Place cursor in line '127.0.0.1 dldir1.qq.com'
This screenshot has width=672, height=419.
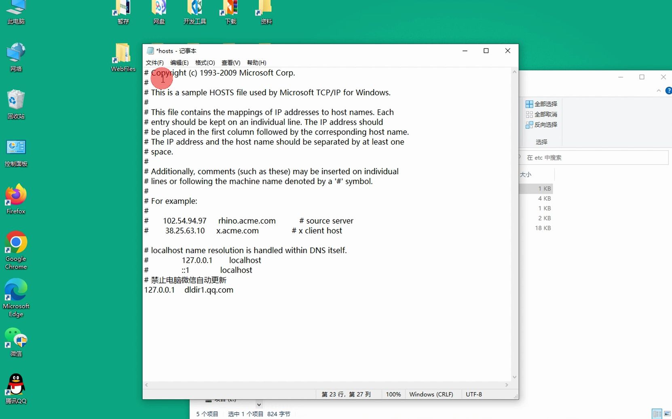point(189,290)
